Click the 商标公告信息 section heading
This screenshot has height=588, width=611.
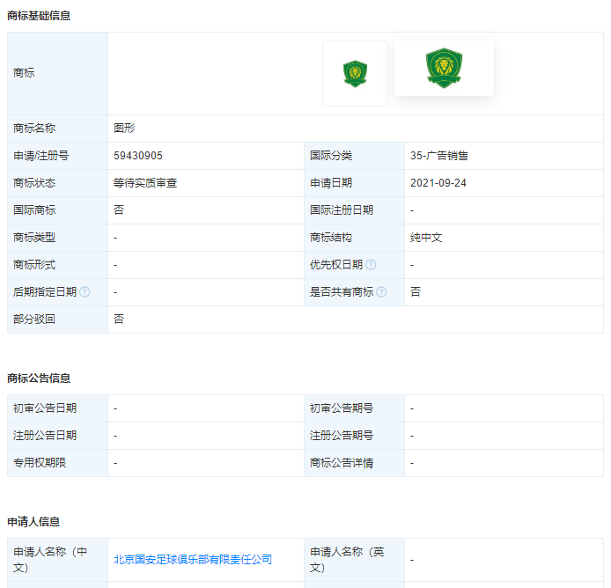39,379
